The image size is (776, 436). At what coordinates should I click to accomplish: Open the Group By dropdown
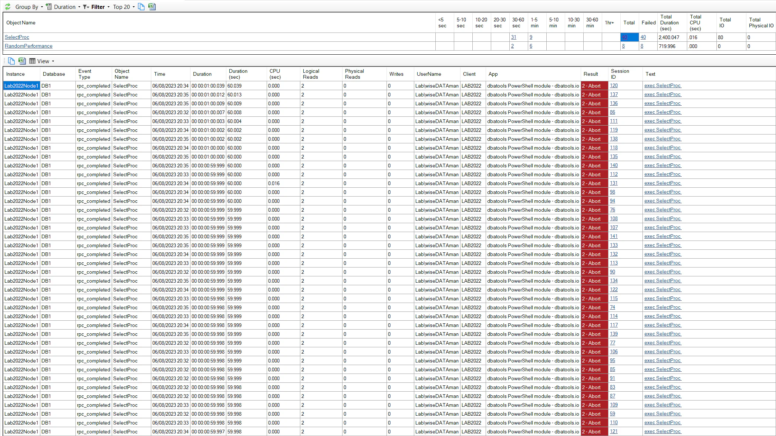point(29,7)
